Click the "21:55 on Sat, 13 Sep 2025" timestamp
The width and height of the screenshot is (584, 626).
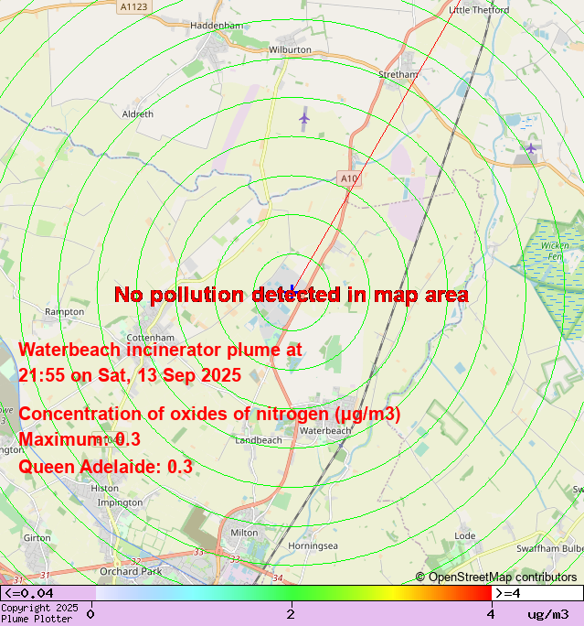click(130, 375)
